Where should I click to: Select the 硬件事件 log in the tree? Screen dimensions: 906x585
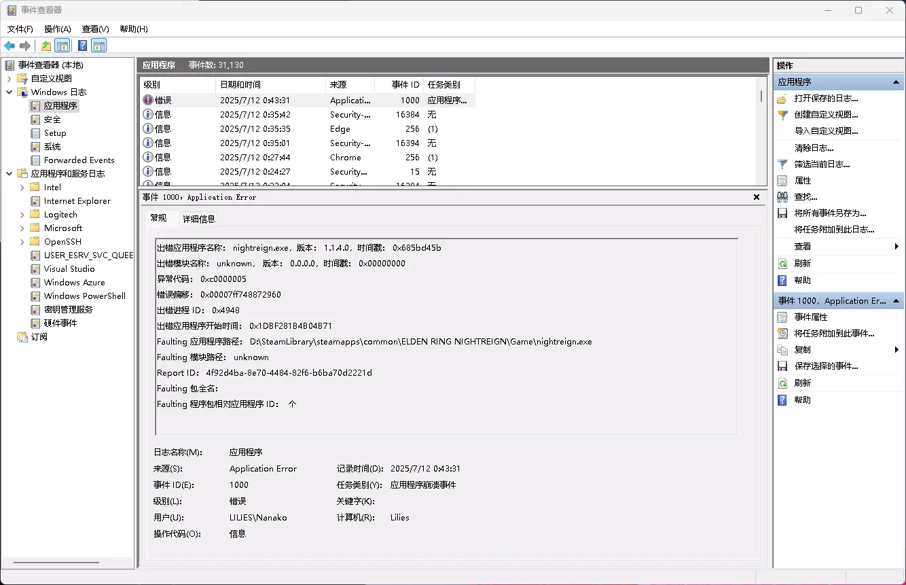[60, 323]
